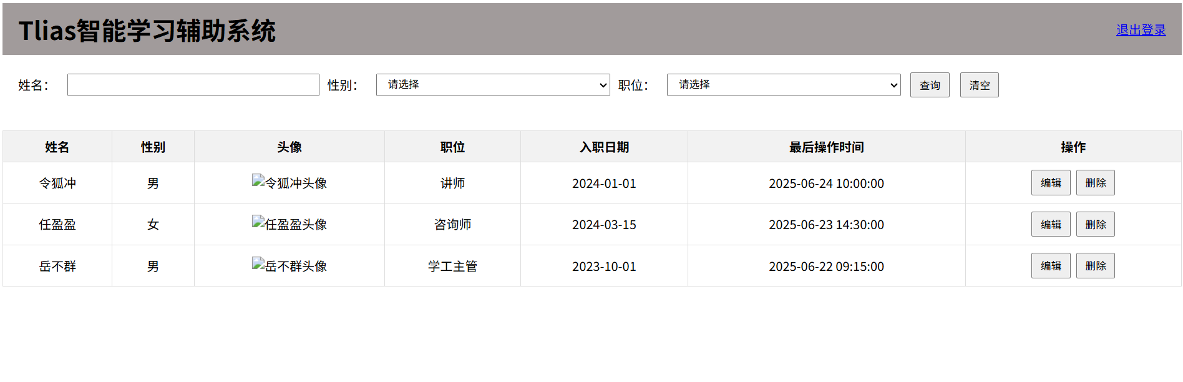Click the timestamp 2025-06-24 10:00:00
The height and width of the screenshot is (382, 1183).
(826, 184)
